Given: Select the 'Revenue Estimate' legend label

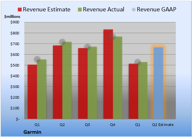Looking at the screenshot, I should pyautogui.click(x=47, y=9).
